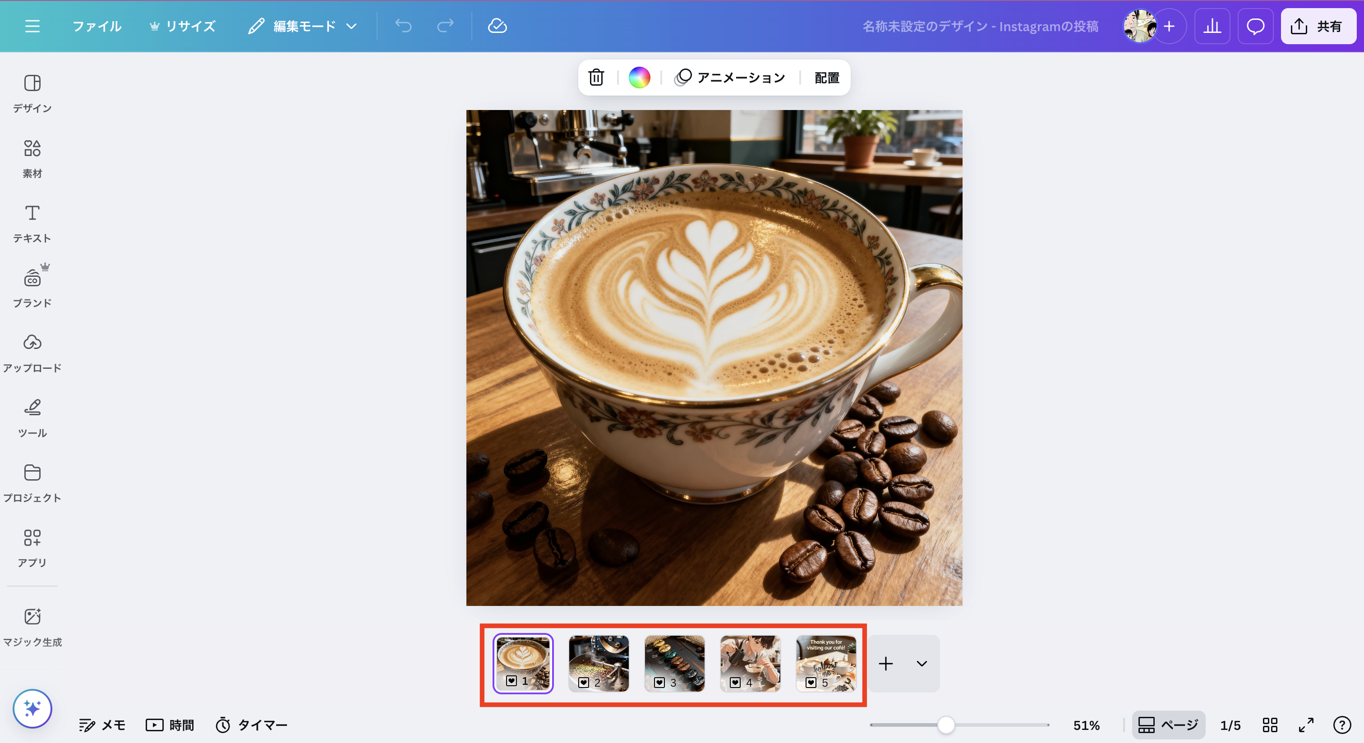This screenshot has height=743, width=1364.
Task: Click the cloud save status icon
Action: coord(497,26)
